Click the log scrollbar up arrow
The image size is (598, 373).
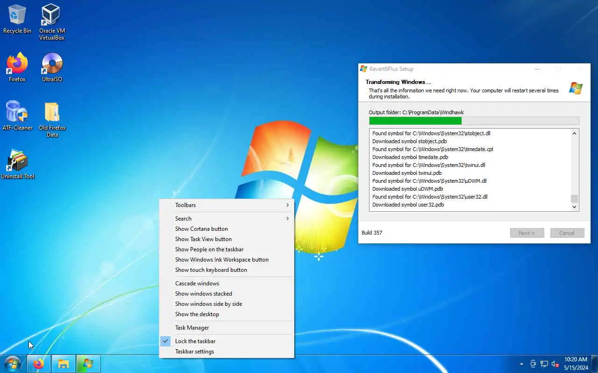[575, 133]
